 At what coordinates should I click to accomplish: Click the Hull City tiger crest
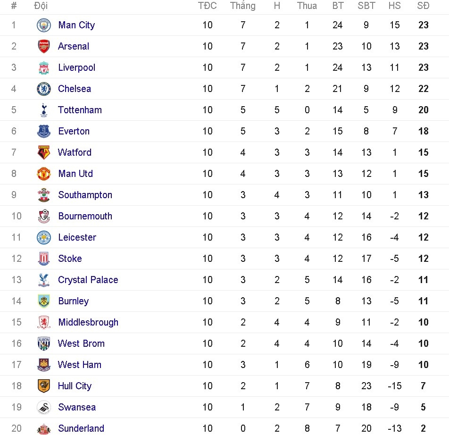click(x=44, y=386)
